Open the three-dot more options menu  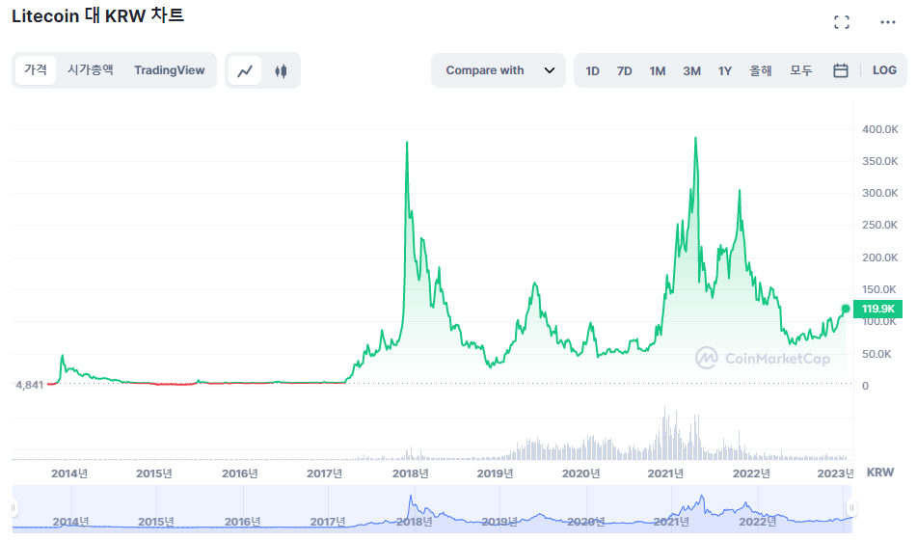coord(888,22)
